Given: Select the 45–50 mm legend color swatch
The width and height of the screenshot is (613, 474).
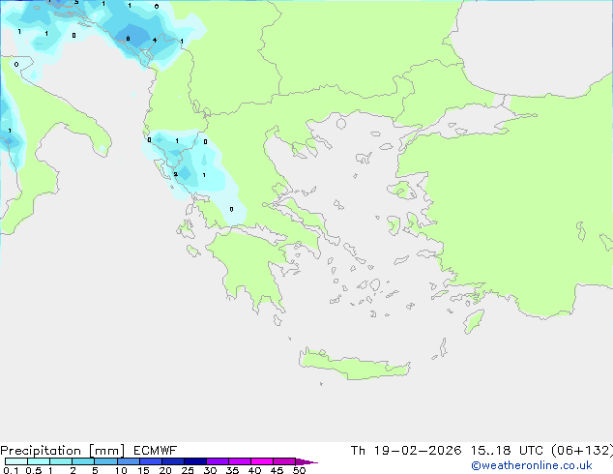Looking at the screenshot, I should tap(284, 461).
